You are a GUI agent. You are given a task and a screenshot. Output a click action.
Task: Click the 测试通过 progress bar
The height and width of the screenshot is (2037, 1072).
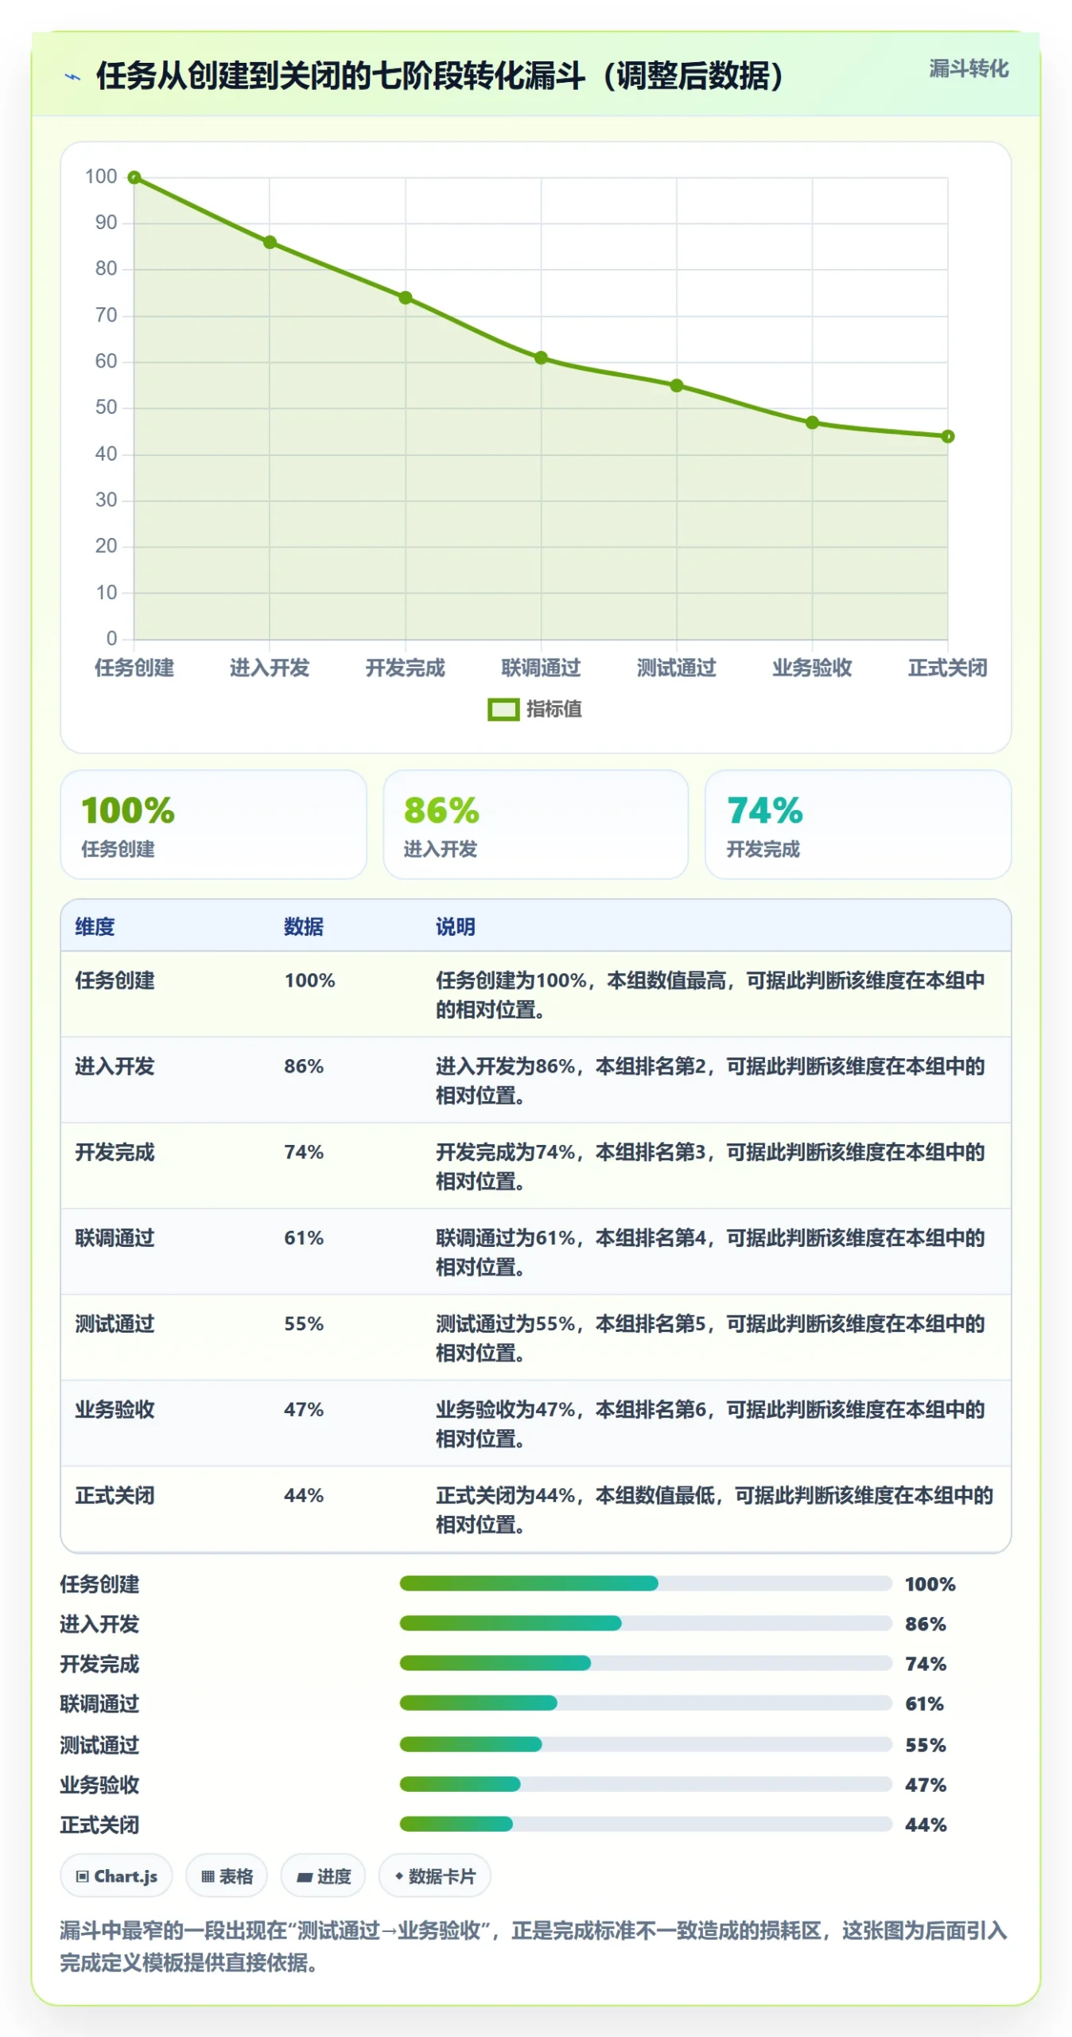(x=645, y=1744)
